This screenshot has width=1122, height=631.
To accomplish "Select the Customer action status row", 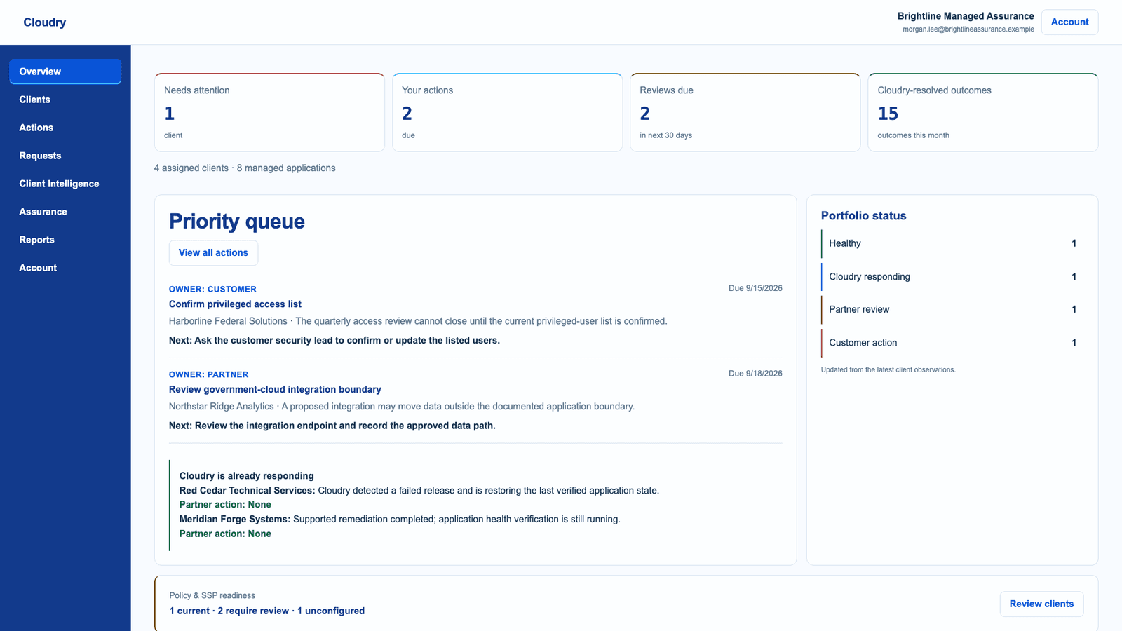I will [x=952, y=343].
